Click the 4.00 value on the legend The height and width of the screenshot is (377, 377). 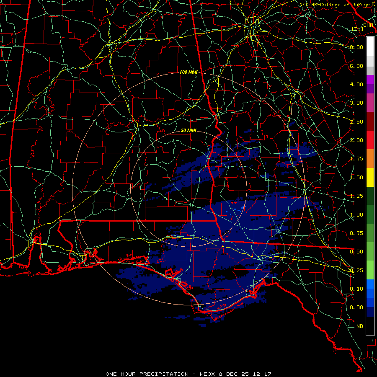pyautogui.click(x=356, y=84)
